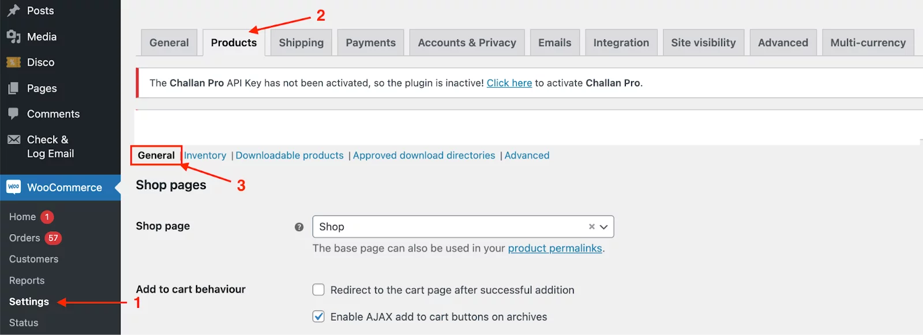Click the Pages icon in sidebar
Viewport: 923px width, 335px height.
(13, 88)
